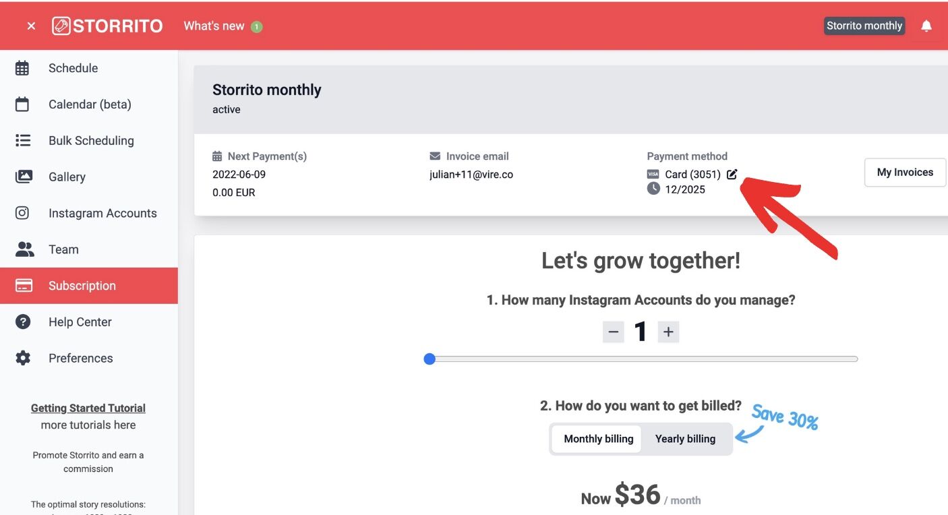
Task: Open the Getting Started Tutorial link
Action: tap(88, 408)
